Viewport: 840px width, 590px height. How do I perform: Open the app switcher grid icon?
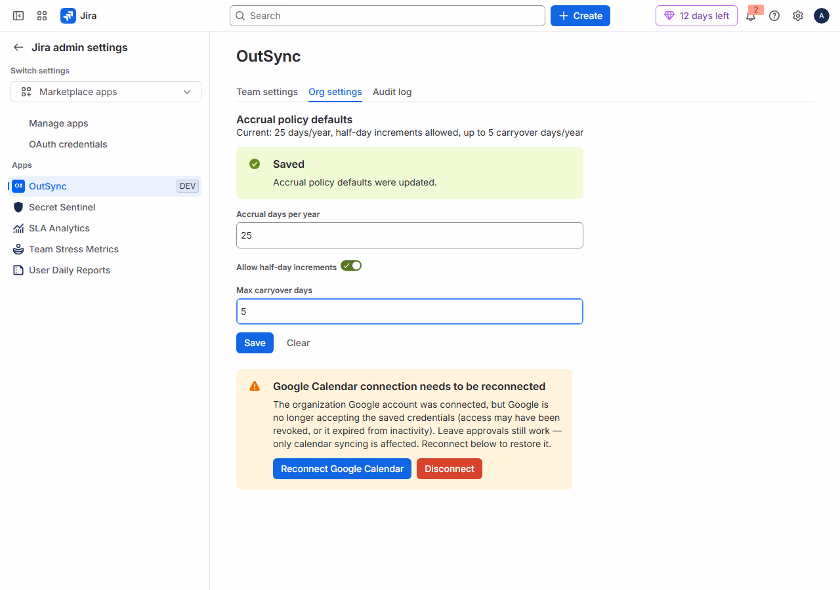[42, 16]
